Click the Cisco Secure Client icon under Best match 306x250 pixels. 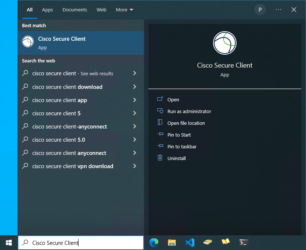click(x=28, y=41)
